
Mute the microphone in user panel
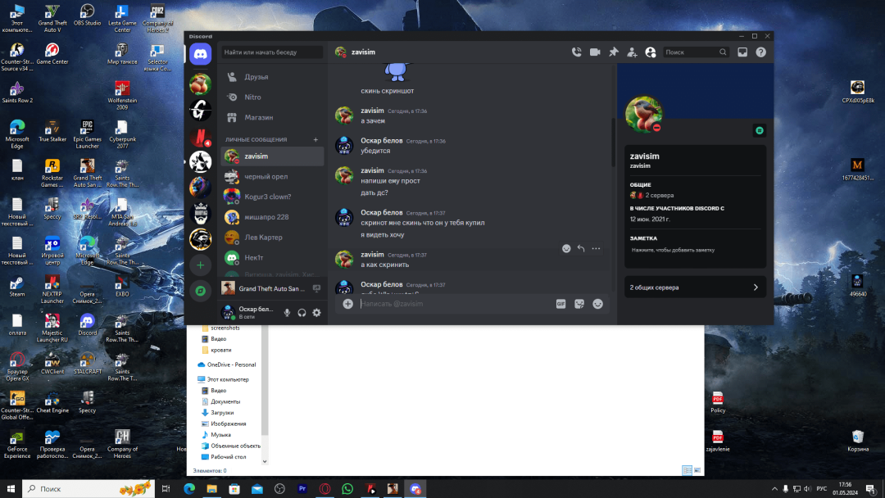point(287,312)
